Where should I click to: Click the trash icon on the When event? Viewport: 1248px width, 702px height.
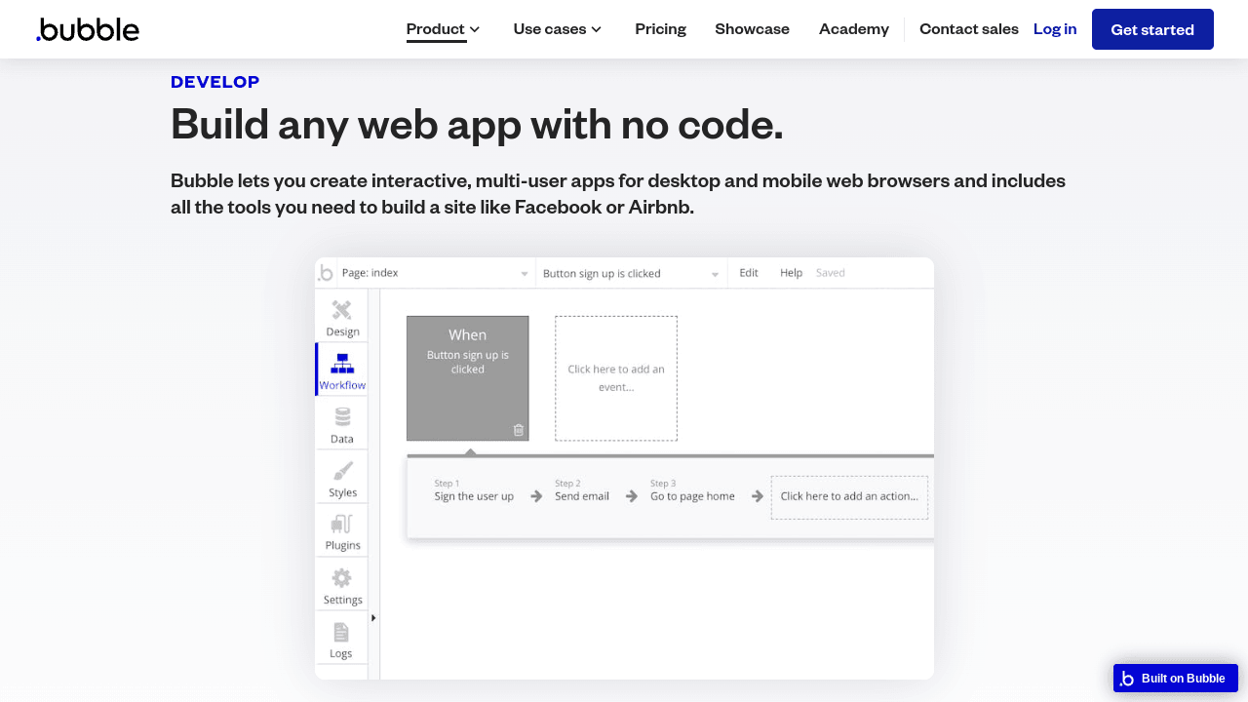[519, 430]
